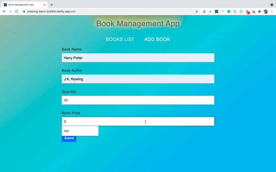Click the tab search dropdown arrow
This screenshot has height=172, width=276.
tap(272, 5)
